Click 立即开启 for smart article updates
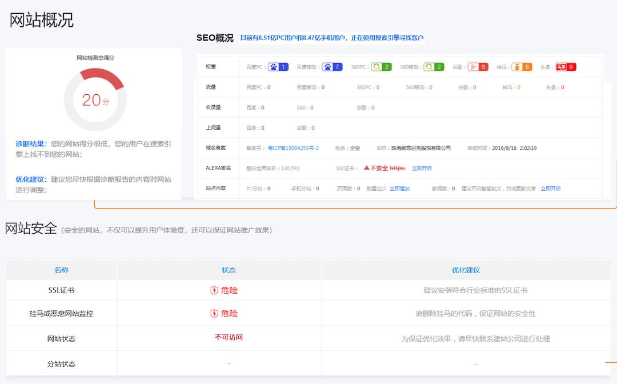 click(551, 189)
